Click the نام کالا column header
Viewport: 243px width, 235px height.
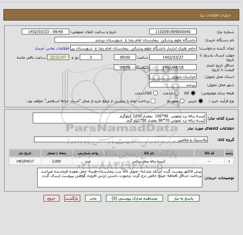[x=149, y=153]
